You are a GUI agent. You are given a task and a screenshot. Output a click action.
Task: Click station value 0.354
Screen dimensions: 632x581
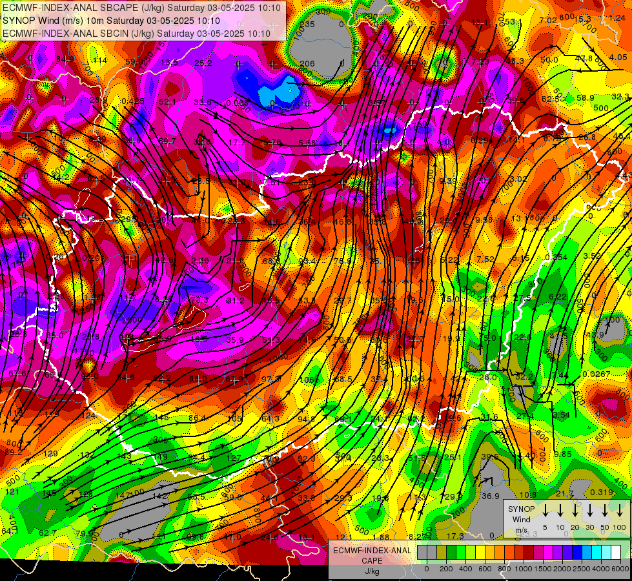(x=556, y=258)
